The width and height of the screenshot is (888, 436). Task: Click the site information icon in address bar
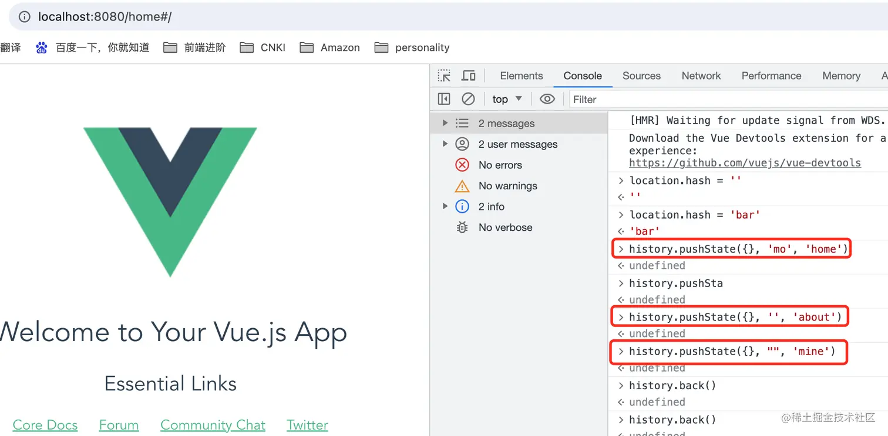(x=25, y=17)
